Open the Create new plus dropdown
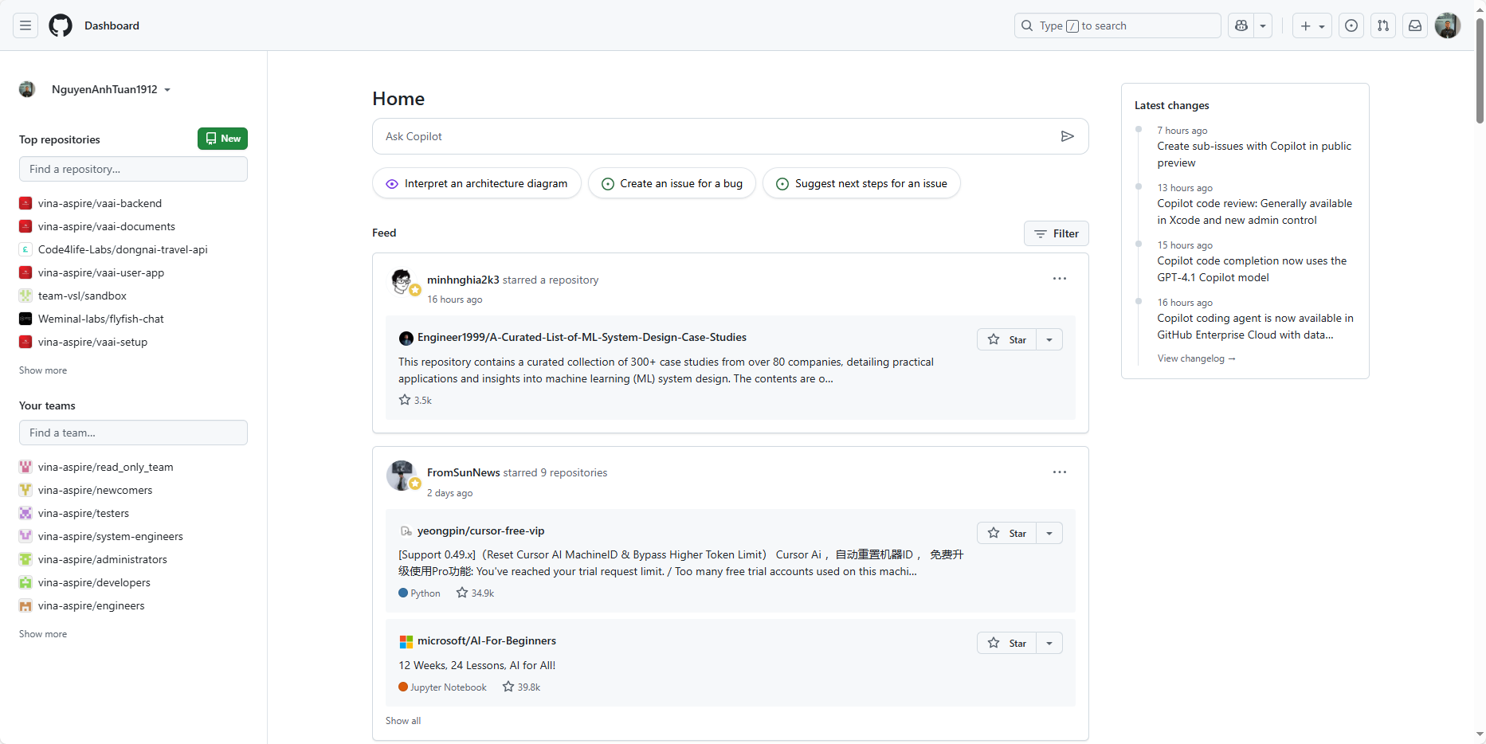Screen dimensions: 1486x744 [1312, 25]
